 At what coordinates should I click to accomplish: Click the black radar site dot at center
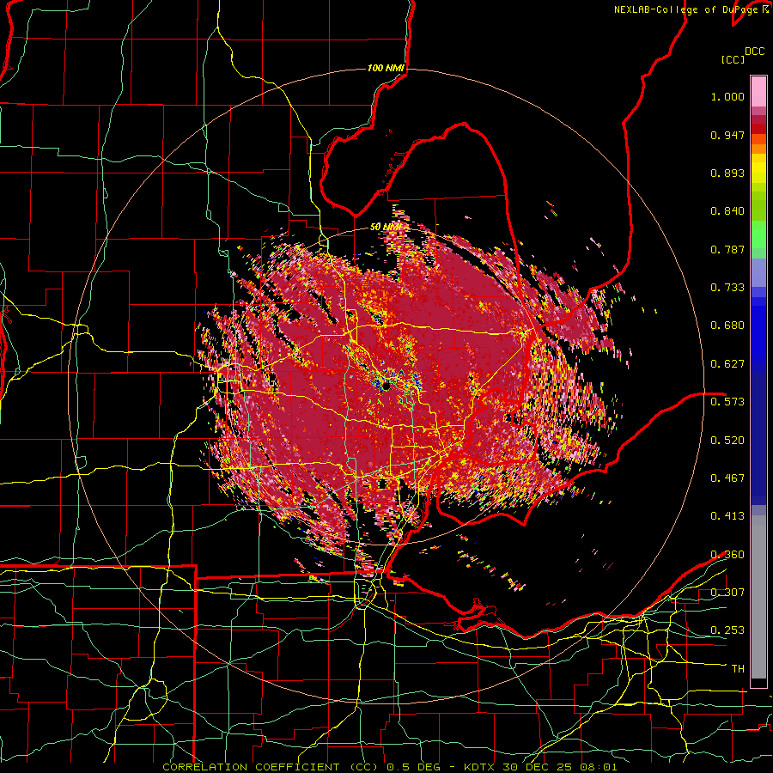[x=386, y=386]
